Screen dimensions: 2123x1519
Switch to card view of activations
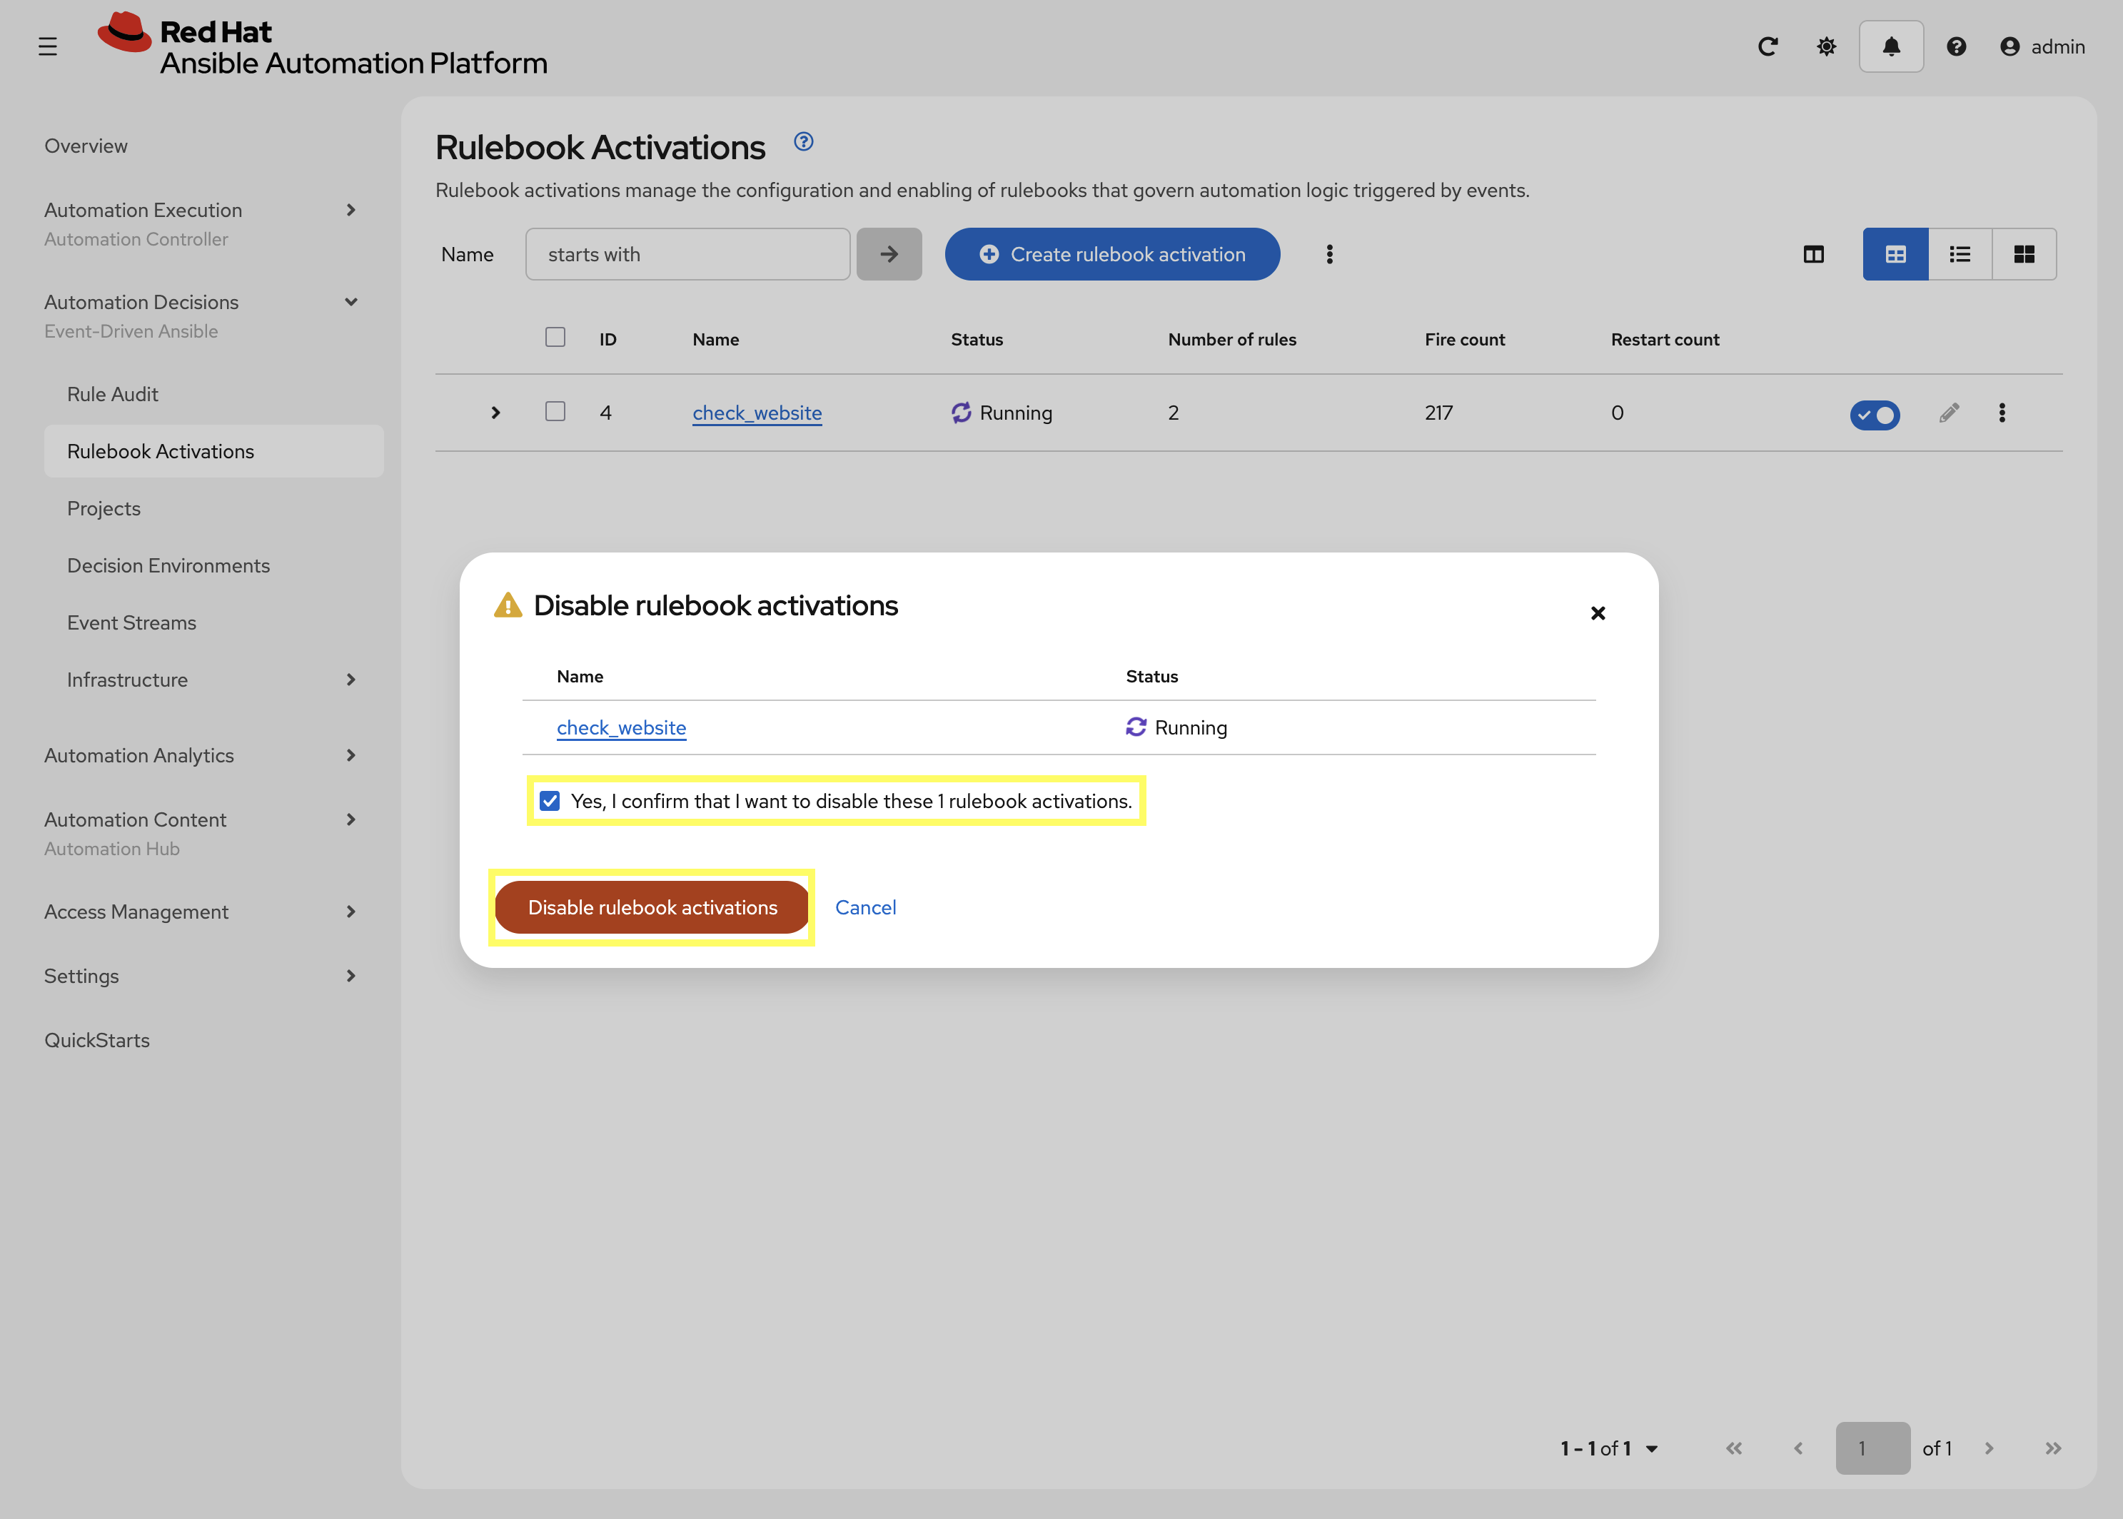coord(2024,253)
